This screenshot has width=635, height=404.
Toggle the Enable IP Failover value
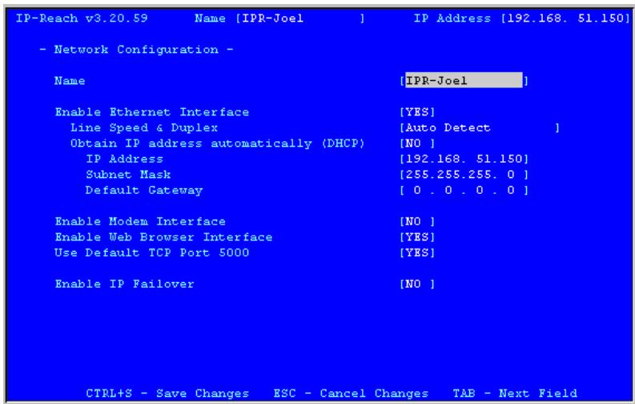pos(417,284)
